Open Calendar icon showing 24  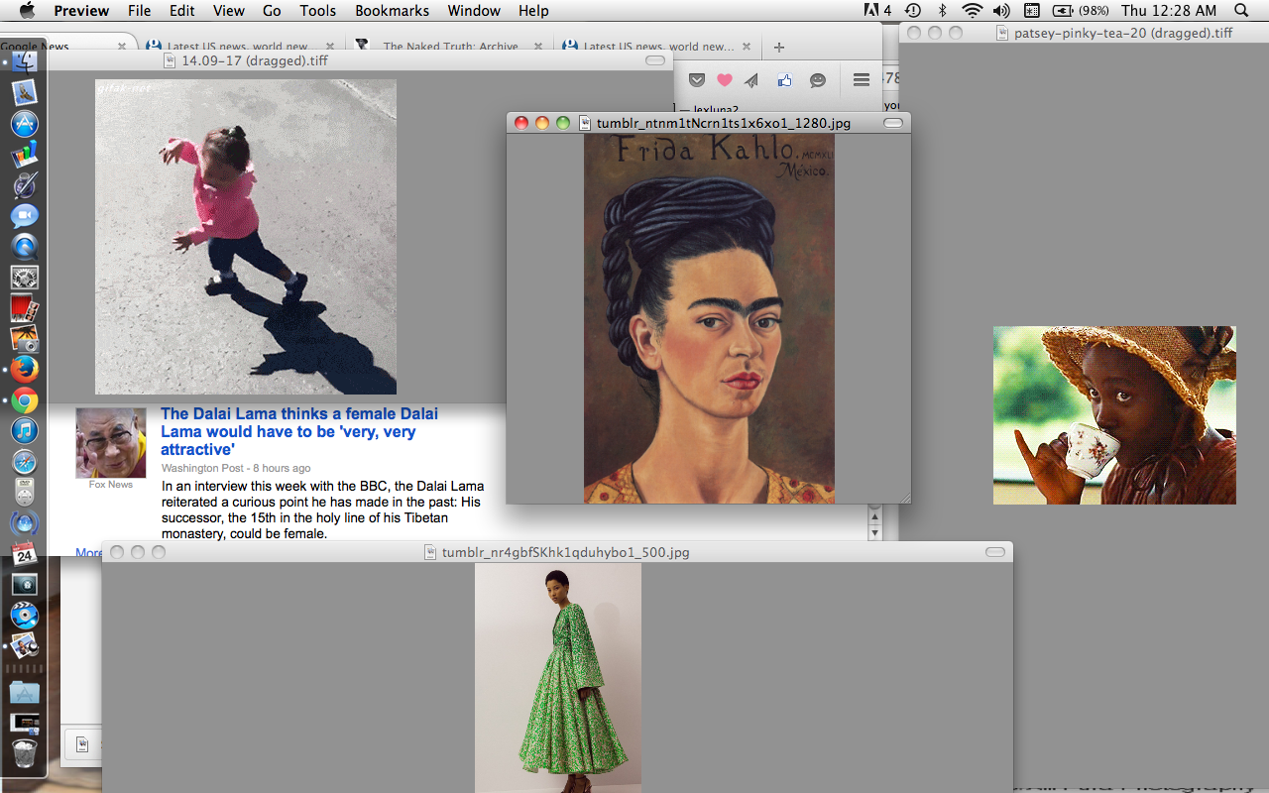[25, 554]
